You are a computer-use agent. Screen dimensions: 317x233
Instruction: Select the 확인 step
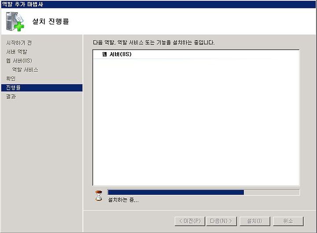click(x=11, y=79)
